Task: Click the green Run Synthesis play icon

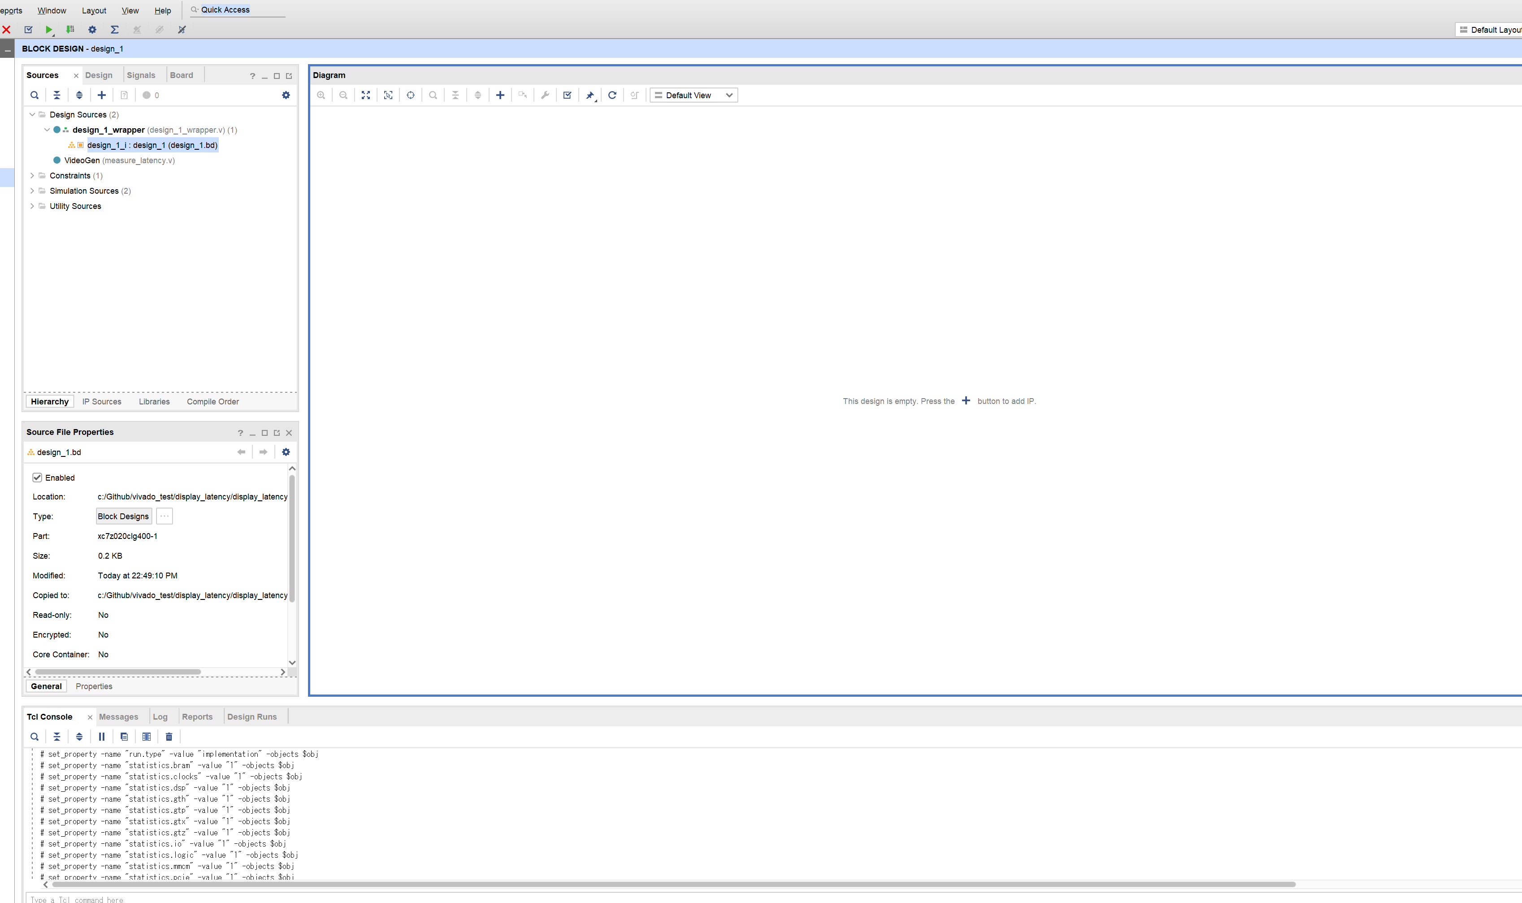Action: pos(49,29)
